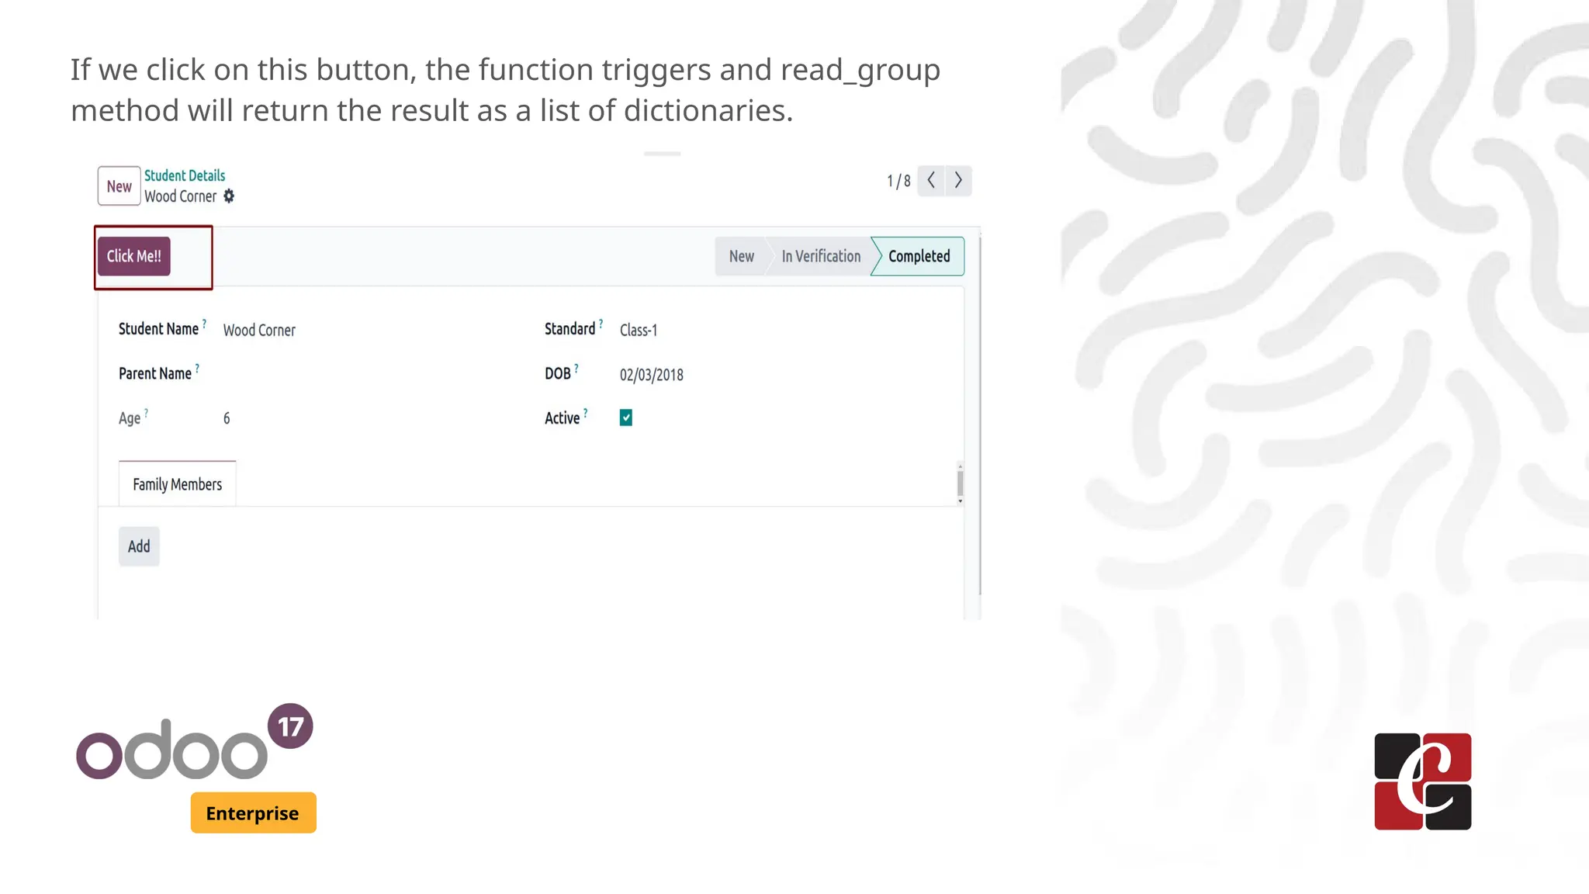Image resolution: width=1589 pixels, height=894 pixels.
Task: Click the Age value 6
Action: click(x=227, y=418)
